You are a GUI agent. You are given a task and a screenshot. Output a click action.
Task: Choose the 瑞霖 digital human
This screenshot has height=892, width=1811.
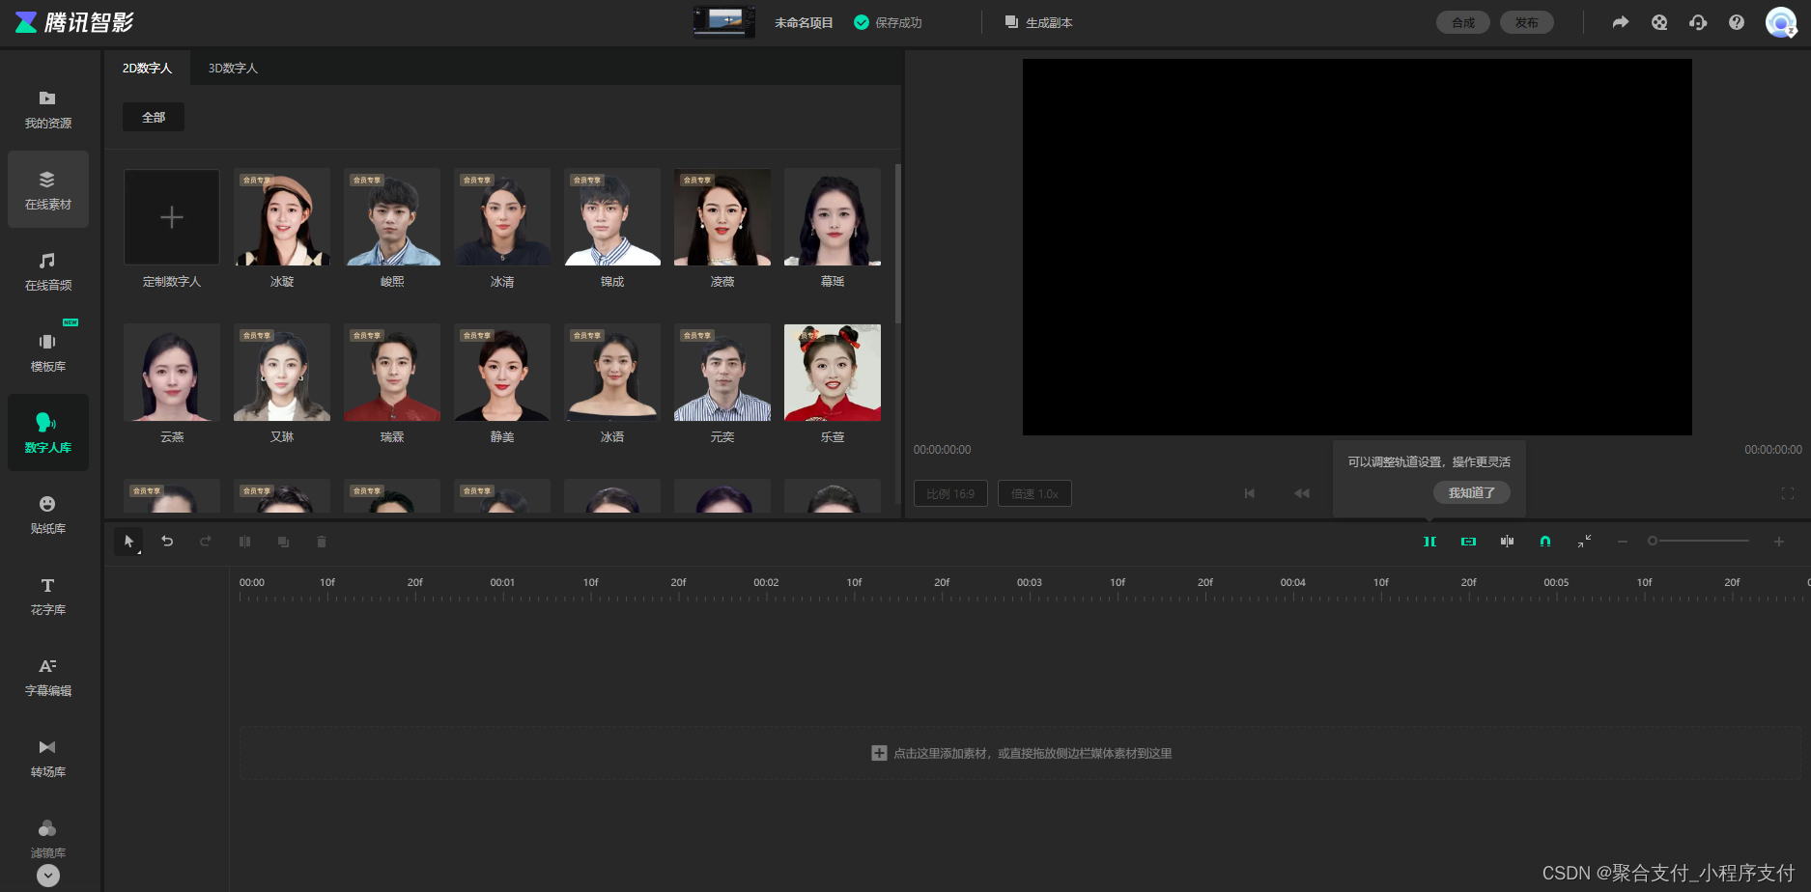(x=392, y=373)
